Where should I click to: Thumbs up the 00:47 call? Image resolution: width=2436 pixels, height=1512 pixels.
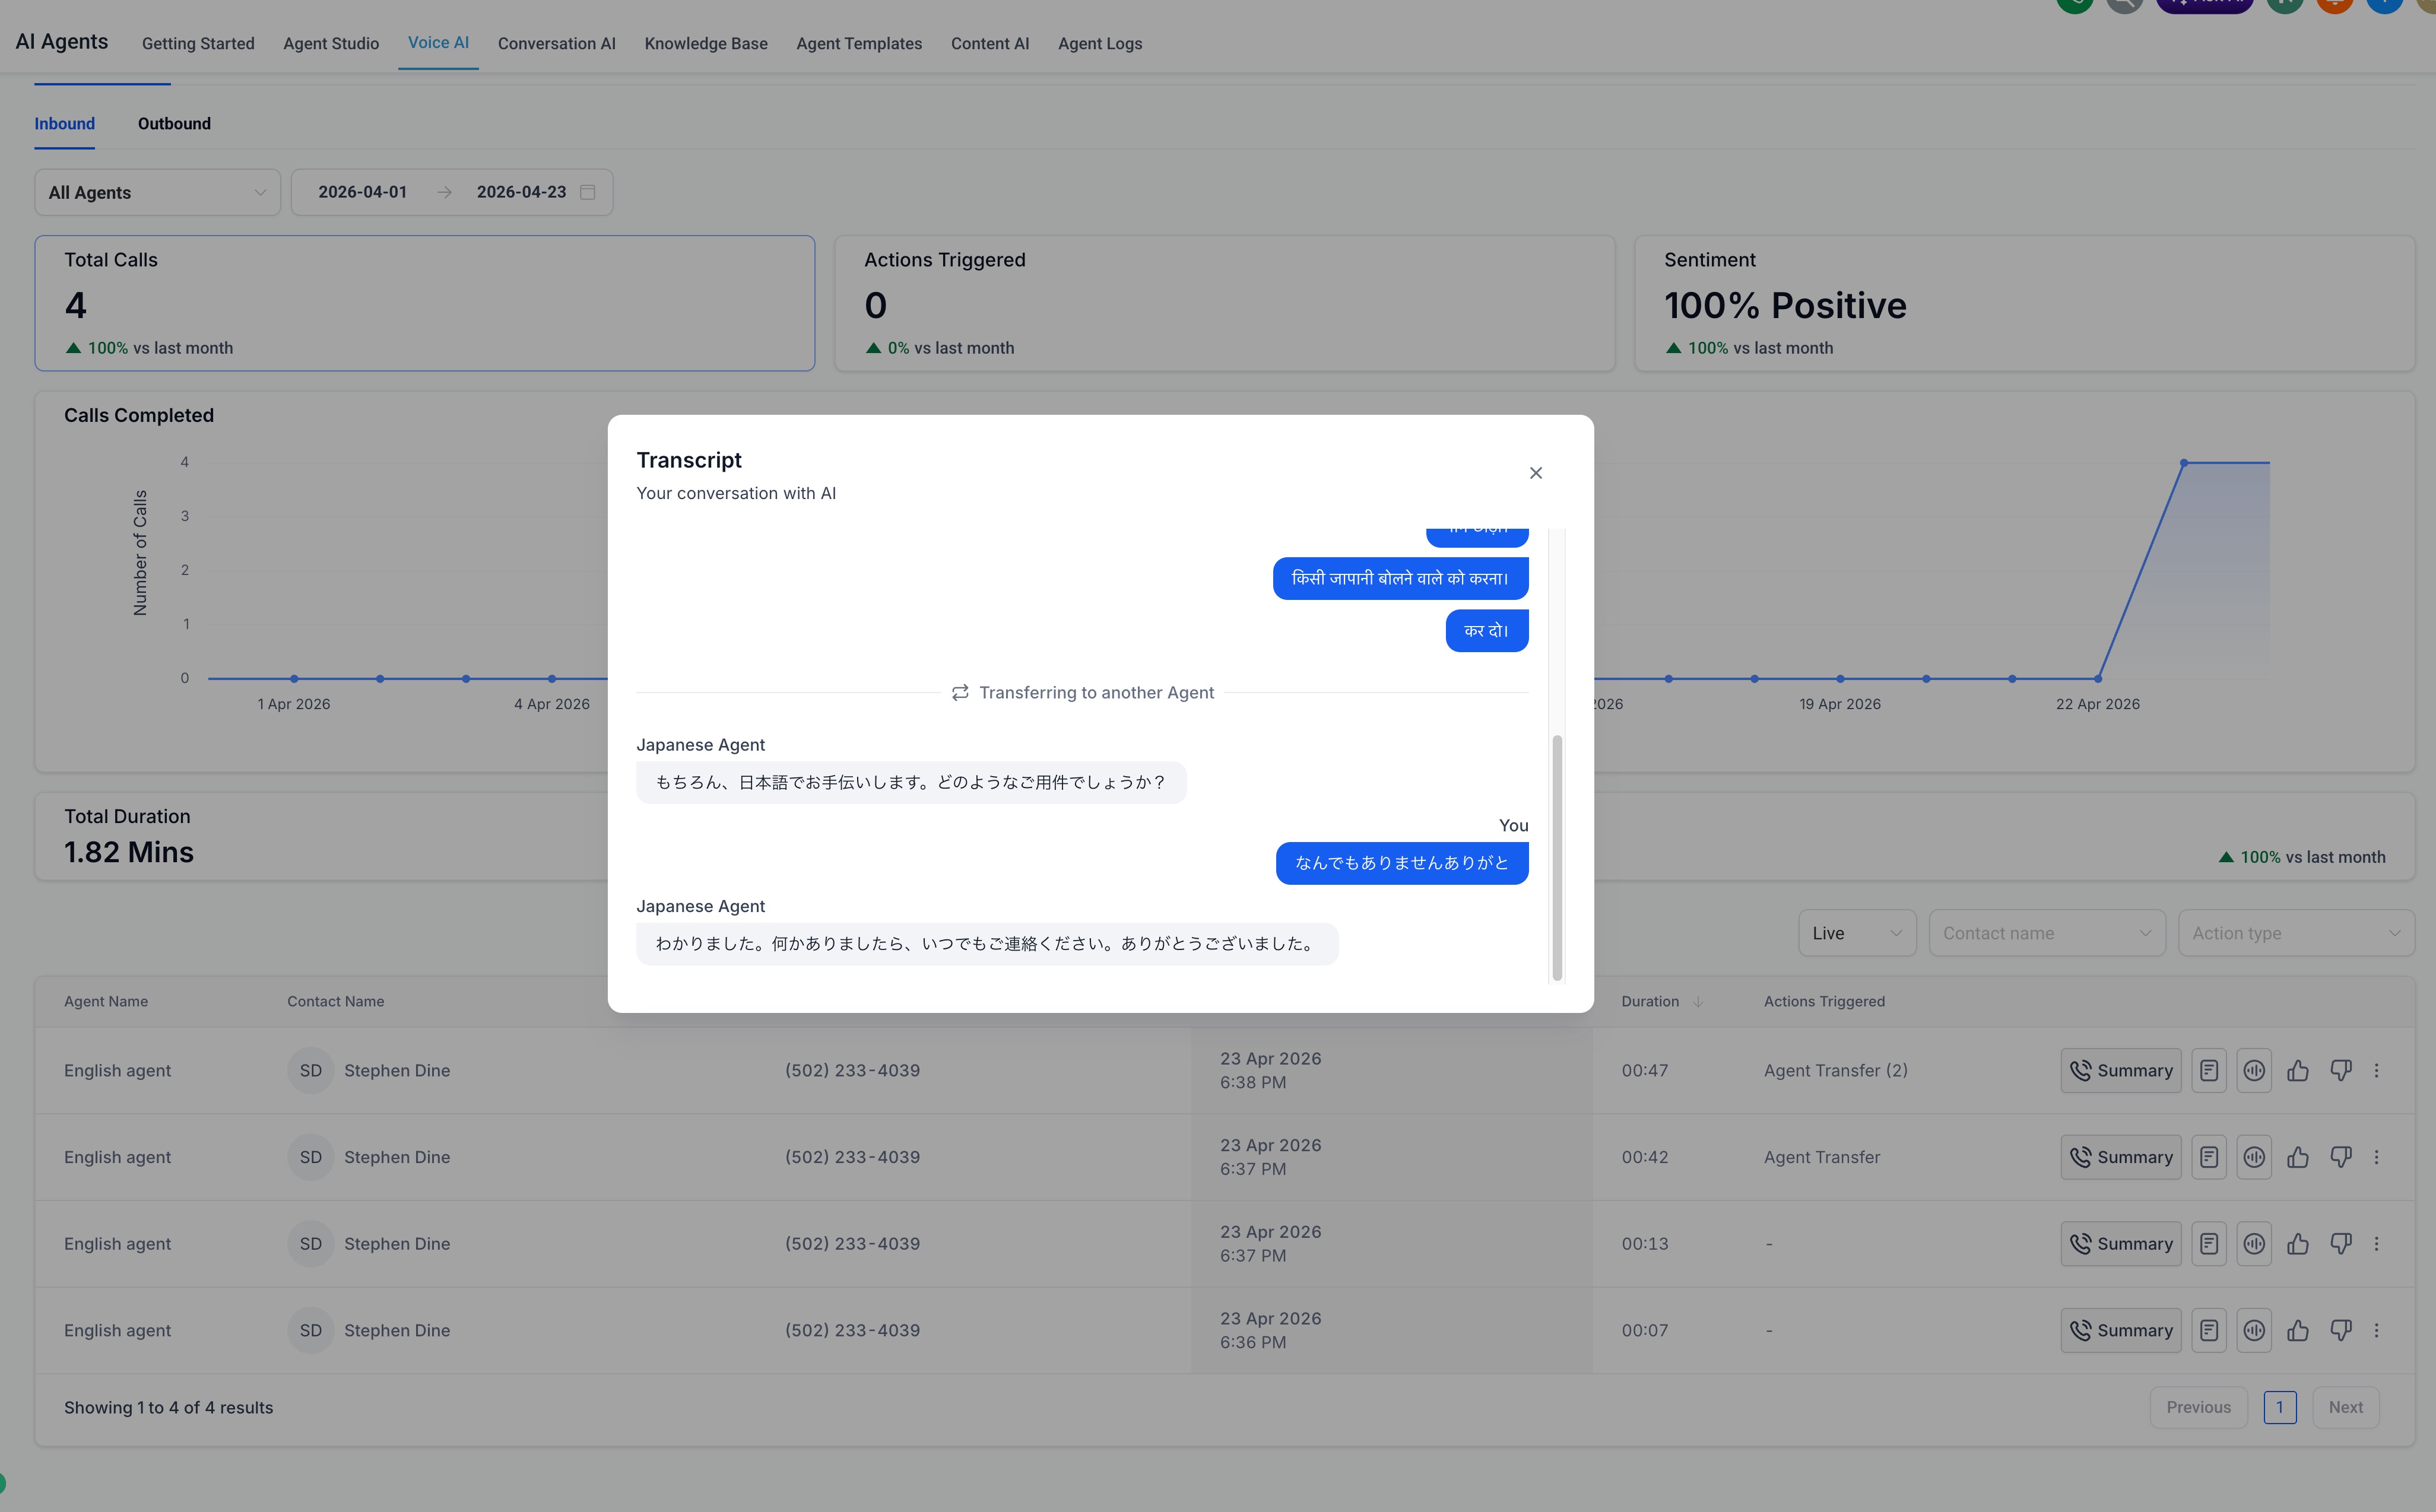[x=2297, y=1070]
